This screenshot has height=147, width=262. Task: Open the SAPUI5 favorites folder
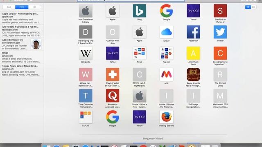(86, 117)
